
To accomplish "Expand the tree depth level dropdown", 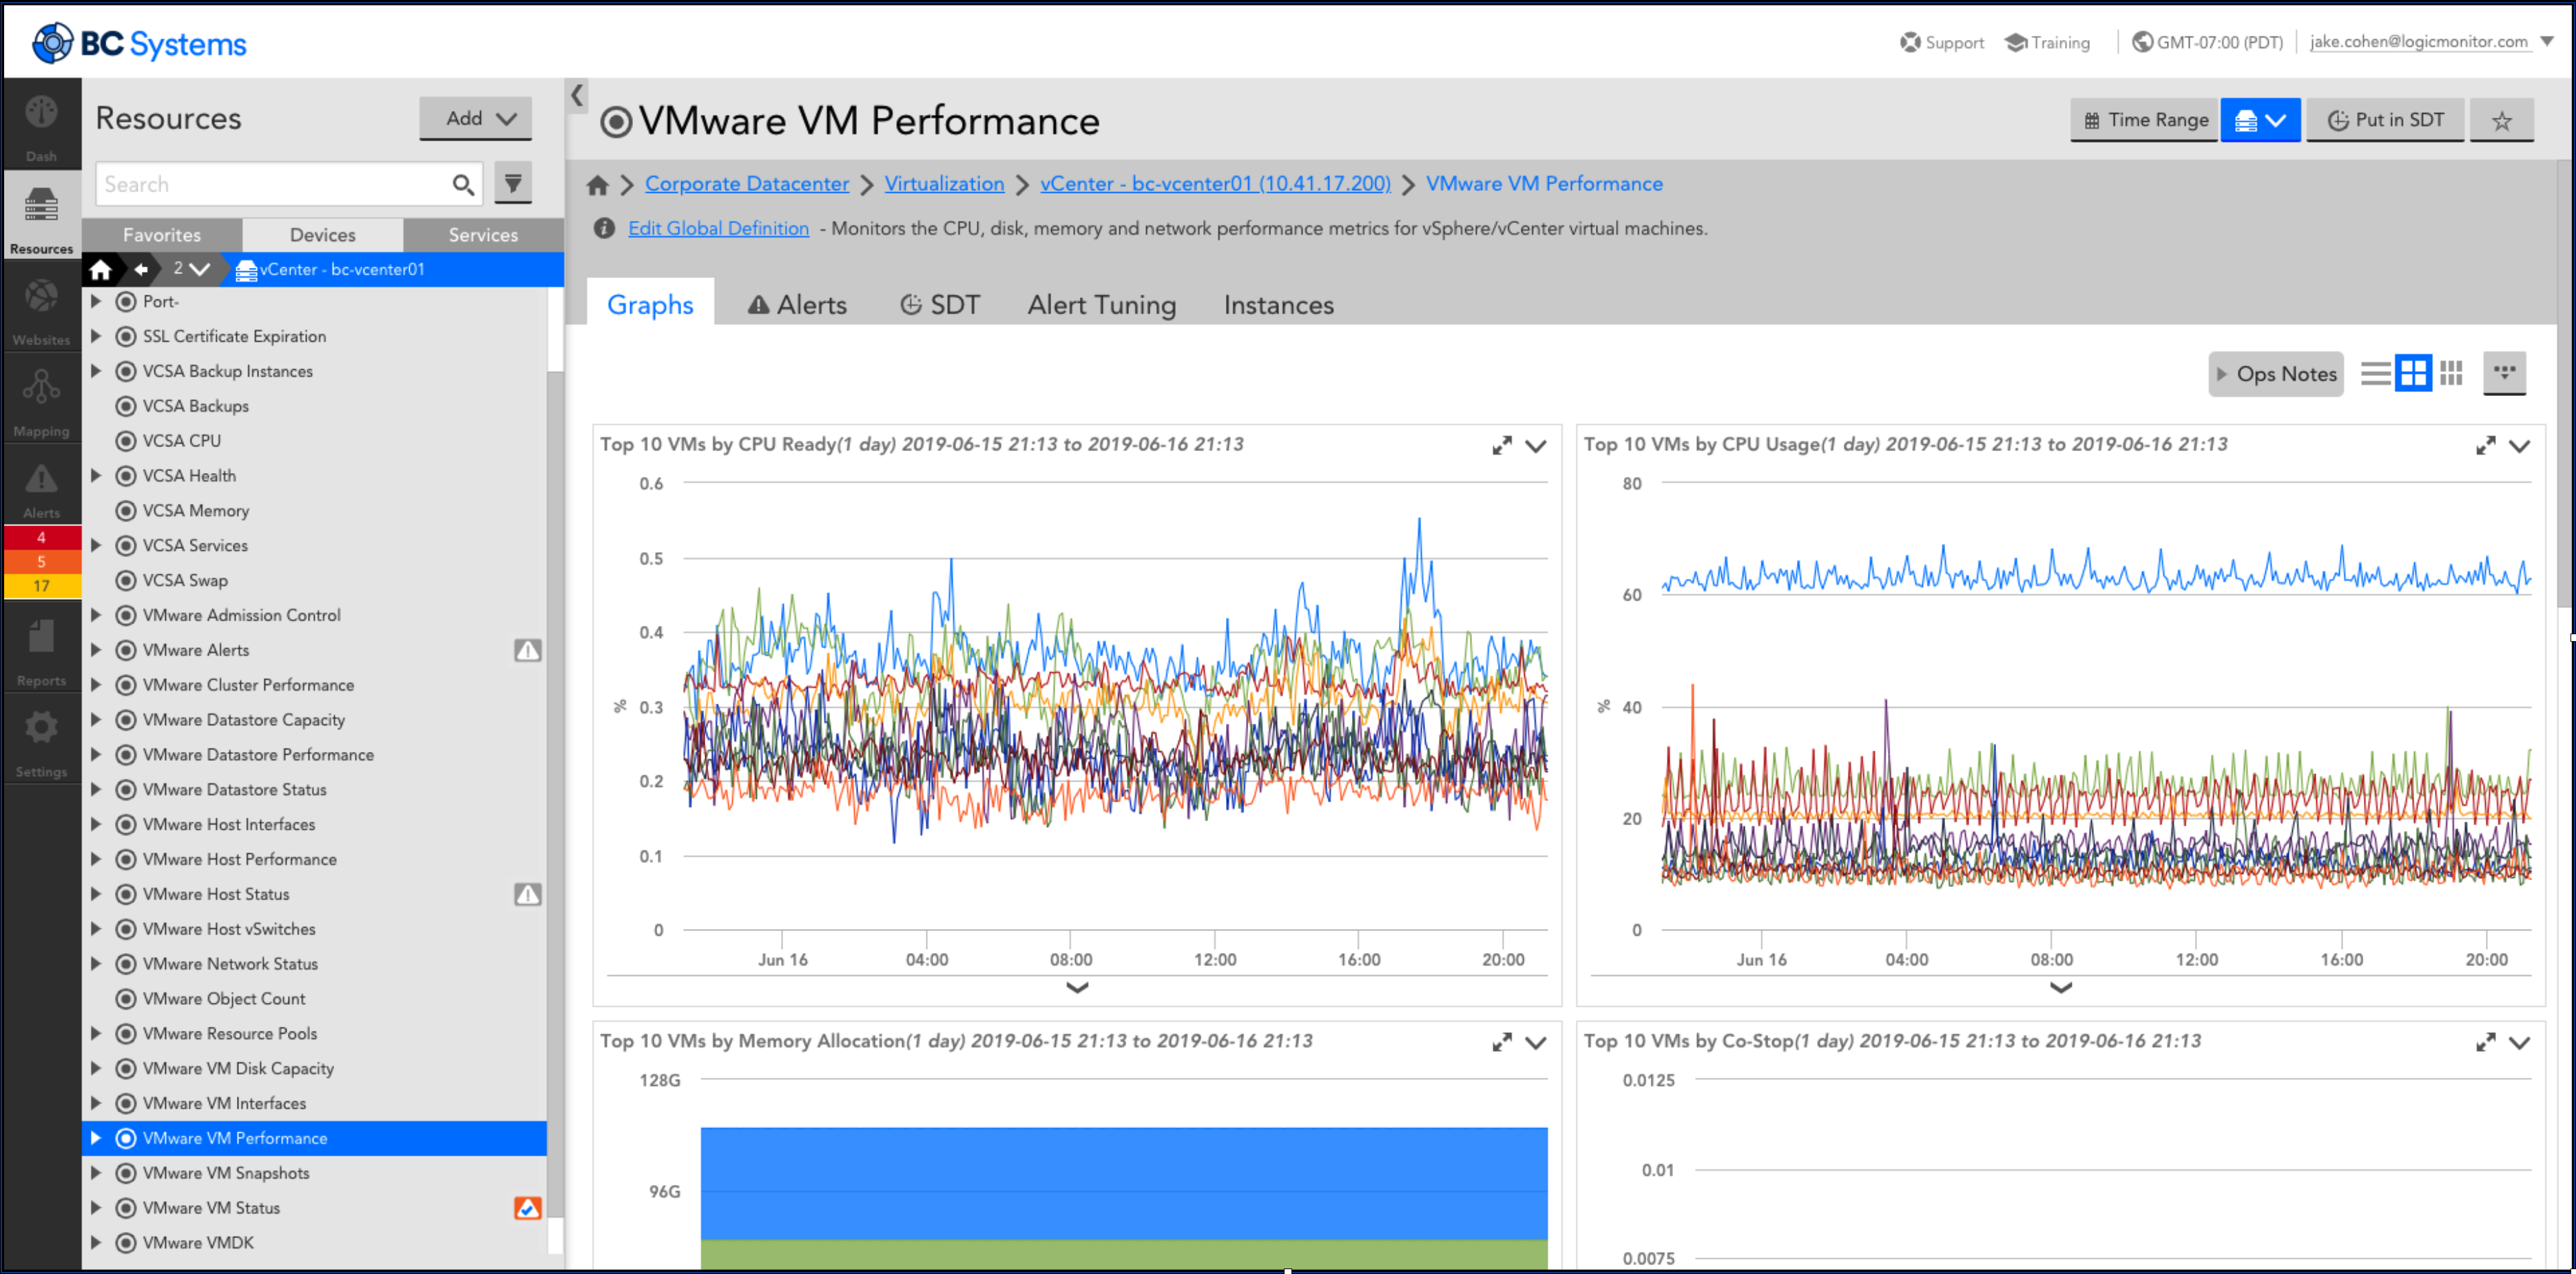I will pos(190,269).
